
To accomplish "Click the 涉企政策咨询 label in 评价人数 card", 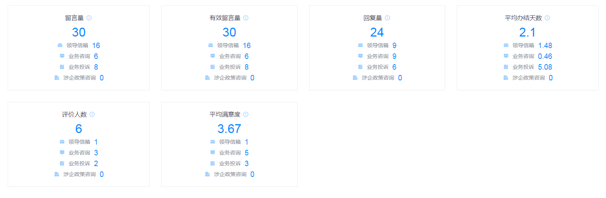I will point(79,174).
